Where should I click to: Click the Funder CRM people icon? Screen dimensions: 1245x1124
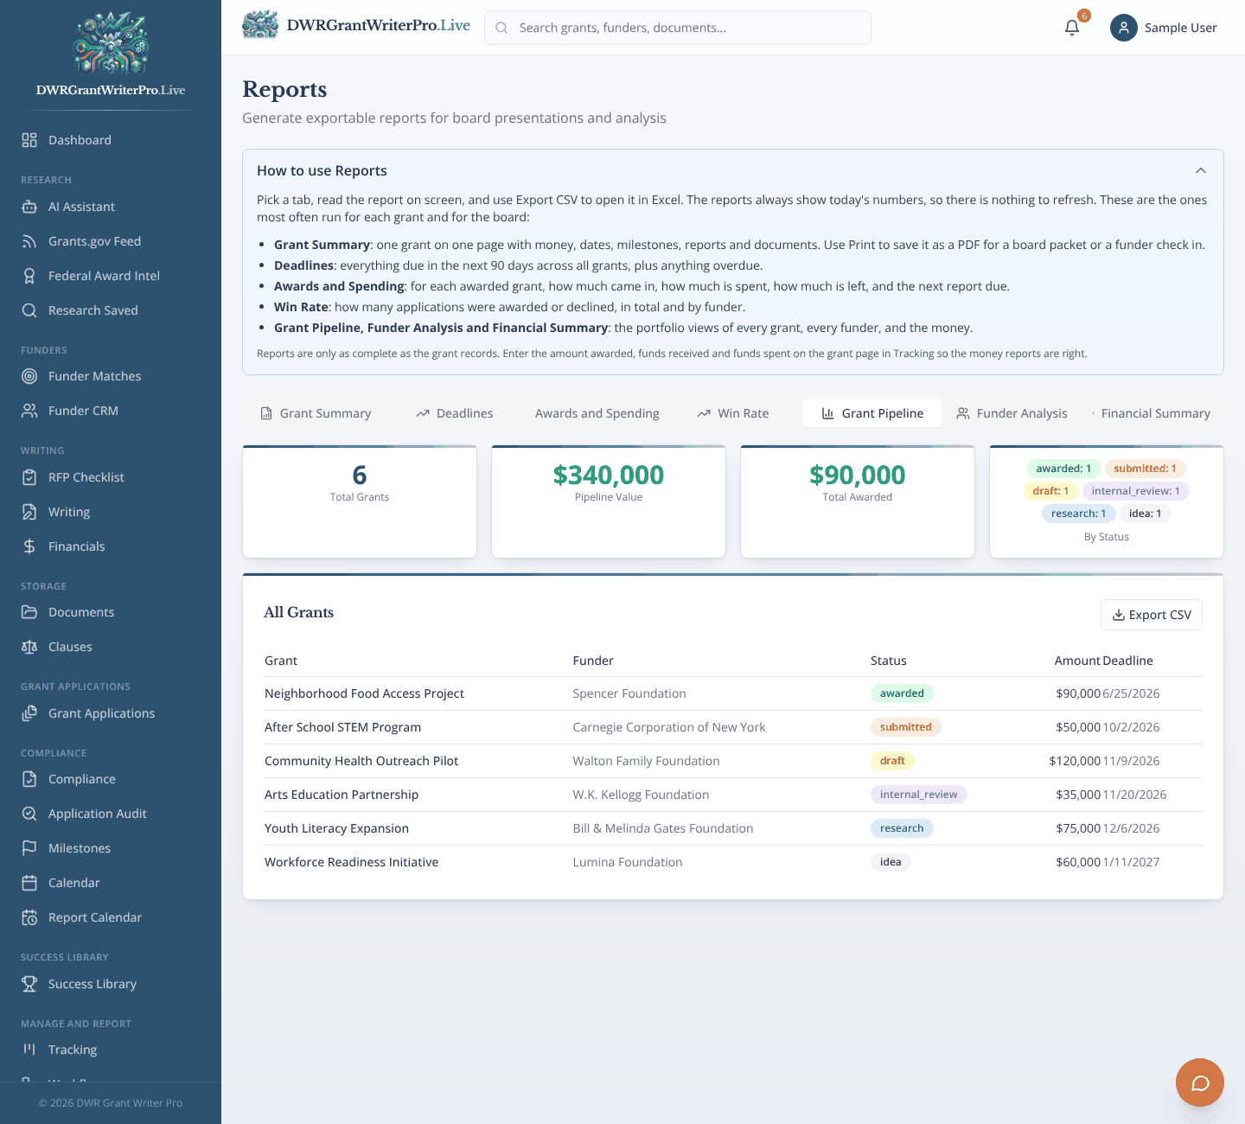coord(29,411)
